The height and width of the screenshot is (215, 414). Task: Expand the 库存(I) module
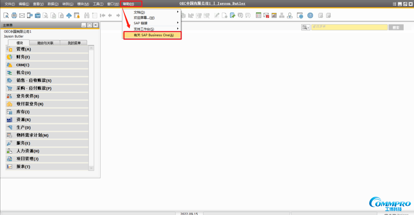[x=23, y=112]
